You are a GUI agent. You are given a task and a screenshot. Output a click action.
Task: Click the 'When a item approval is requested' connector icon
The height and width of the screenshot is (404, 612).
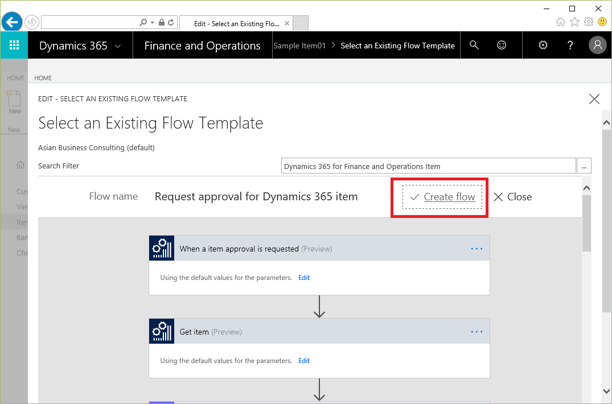point(162,248)
